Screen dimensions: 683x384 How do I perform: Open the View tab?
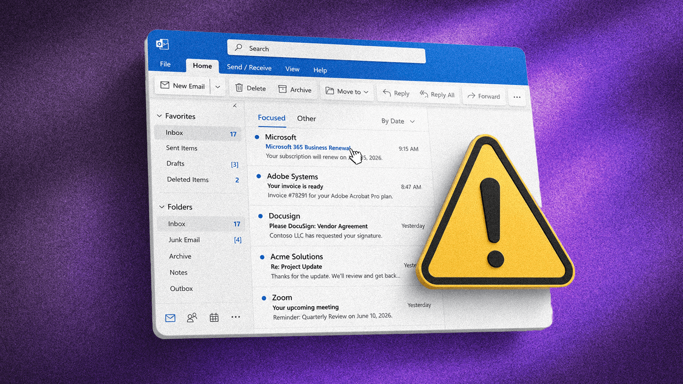click(292, 69)
